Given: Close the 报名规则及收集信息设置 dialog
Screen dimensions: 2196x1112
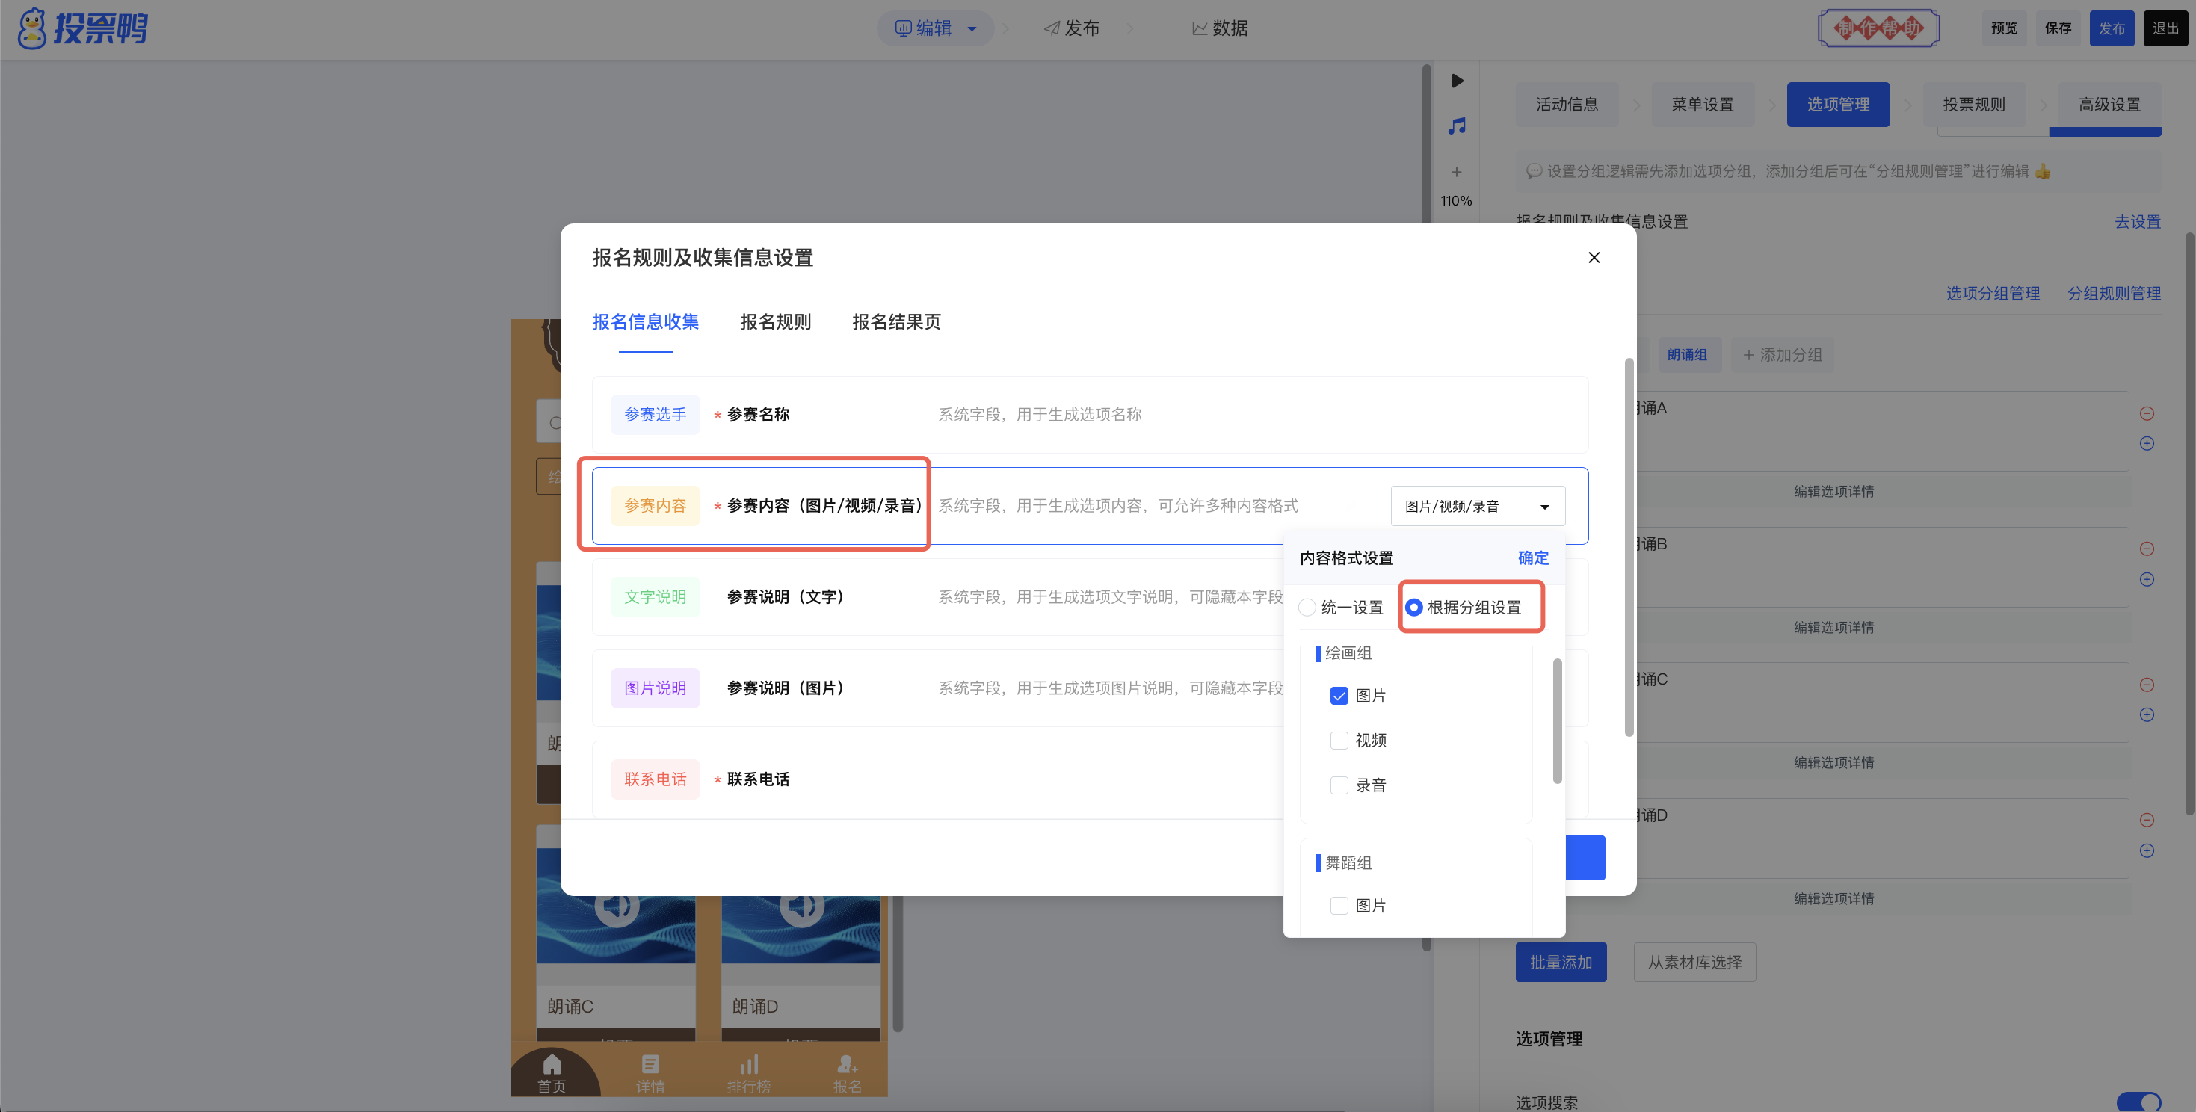Looking at the screenshot, I should [x=1594, y=257].
